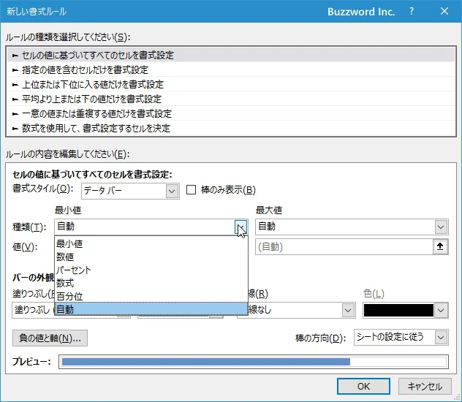Open the 最大値 種類 dropdown

click(441, 227)
